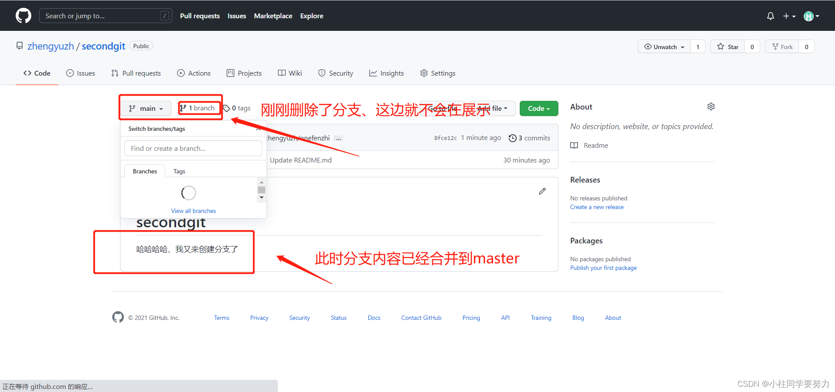Click the Public visibility badge
835x392 pixels.
141,46
